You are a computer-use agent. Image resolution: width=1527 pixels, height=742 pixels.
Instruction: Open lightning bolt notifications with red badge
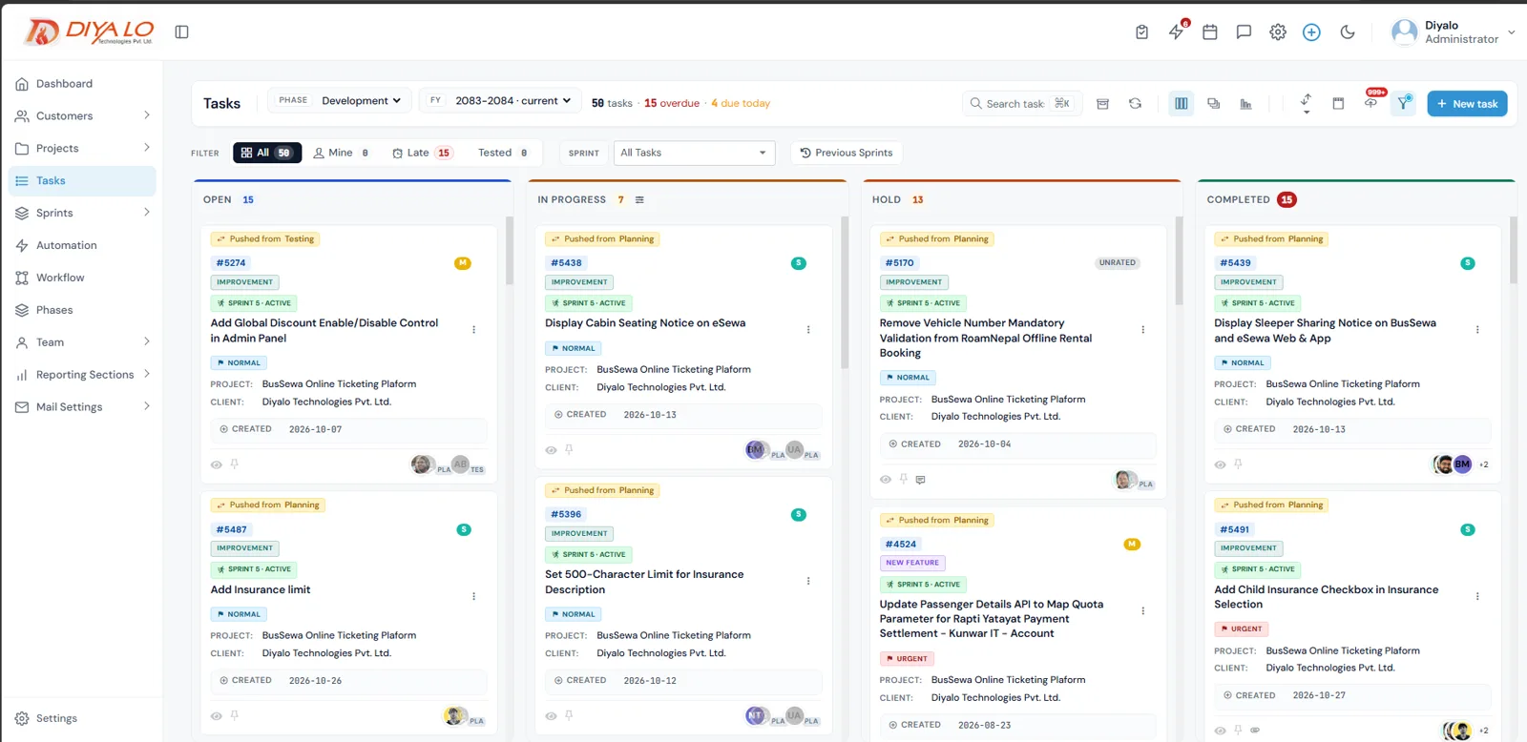(1177, 31)
